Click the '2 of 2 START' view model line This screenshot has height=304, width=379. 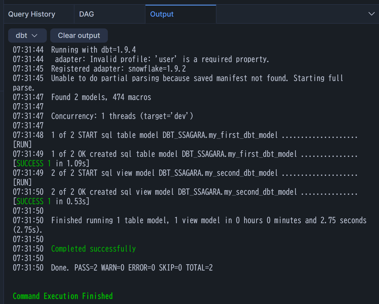[164, 173]
